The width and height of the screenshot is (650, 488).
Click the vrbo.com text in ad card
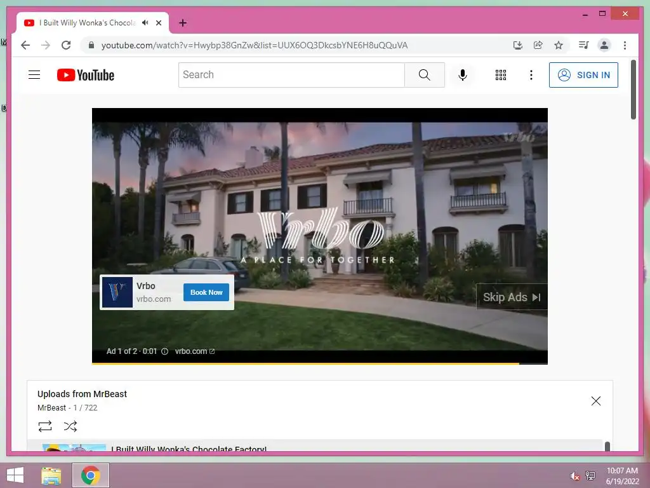(x=154, y=299)
